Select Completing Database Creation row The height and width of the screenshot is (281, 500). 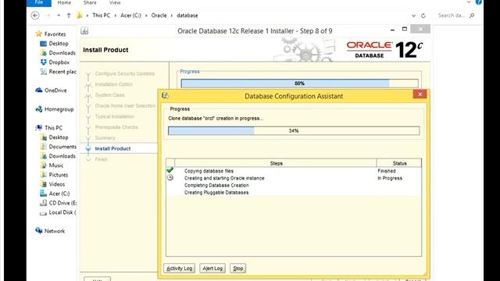point(294,185)
